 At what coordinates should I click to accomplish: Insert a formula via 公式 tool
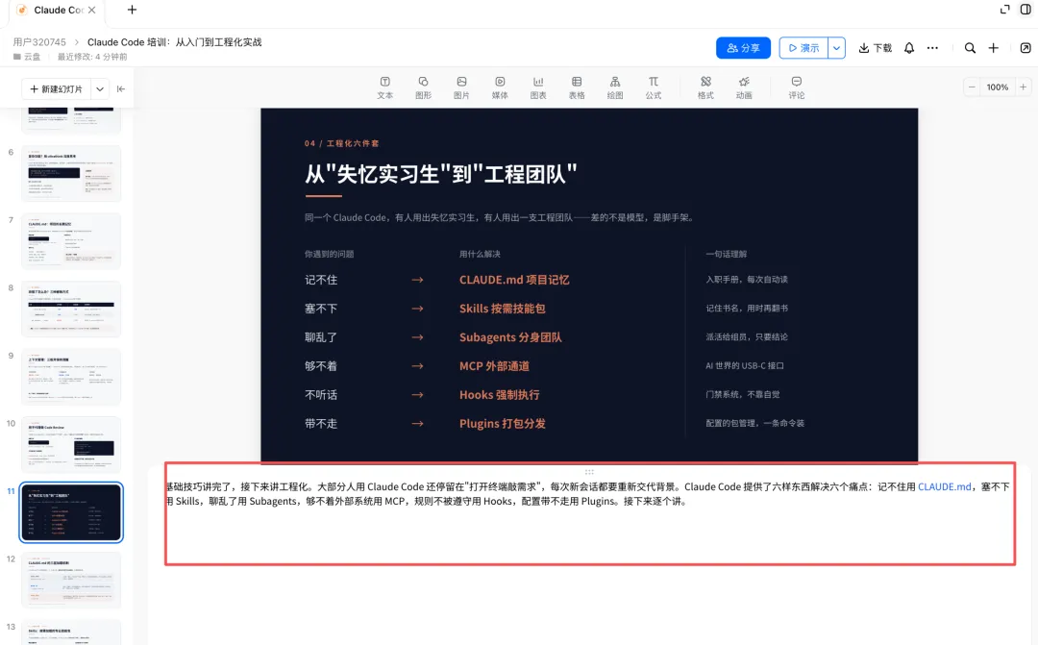[654, 87]
